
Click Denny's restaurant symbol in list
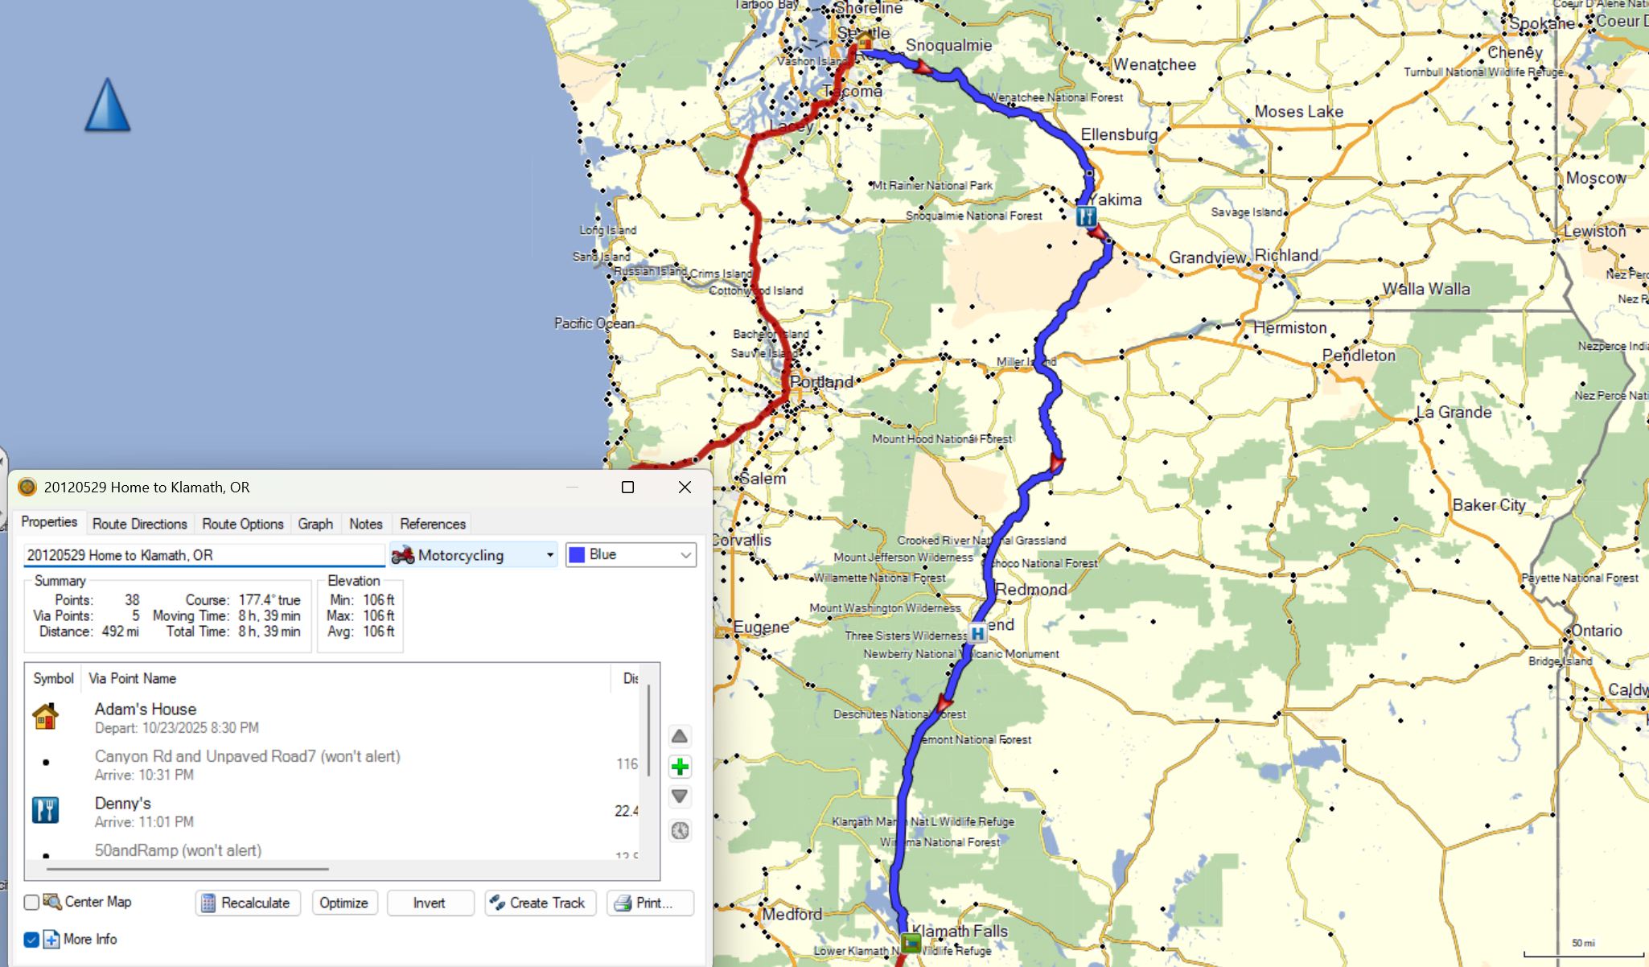point(46,810)
